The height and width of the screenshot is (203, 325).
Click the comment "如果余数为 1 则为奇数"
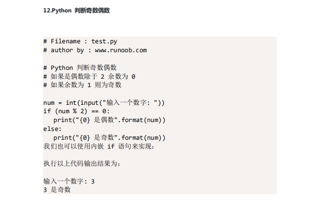[83, 85]
